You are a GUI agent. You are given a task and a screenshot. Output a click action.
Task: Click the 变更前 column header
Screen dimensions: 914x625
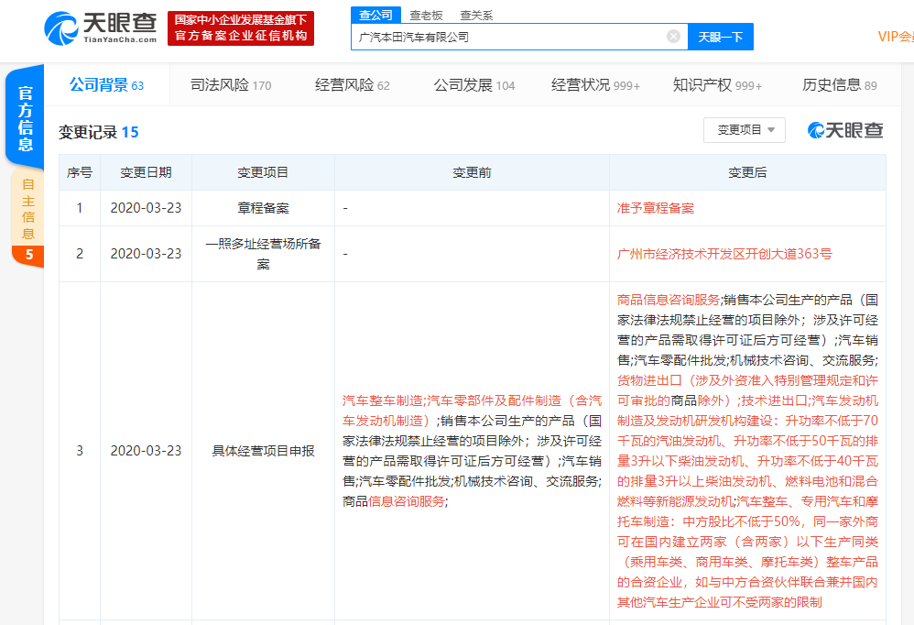[472, 172]
